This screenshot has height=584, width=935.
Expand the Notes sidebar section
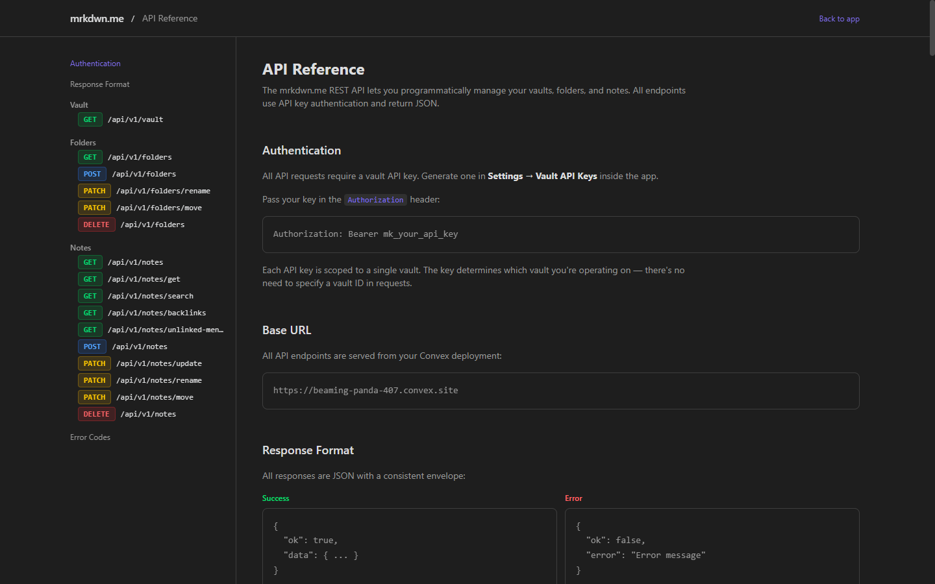point(80,247)
